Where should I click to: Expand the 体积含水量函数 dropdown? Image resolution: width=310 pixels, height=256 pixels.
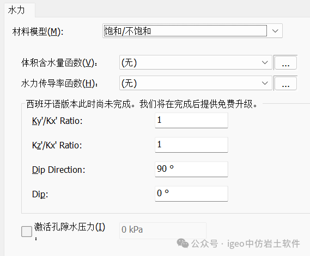click(196, 63)
